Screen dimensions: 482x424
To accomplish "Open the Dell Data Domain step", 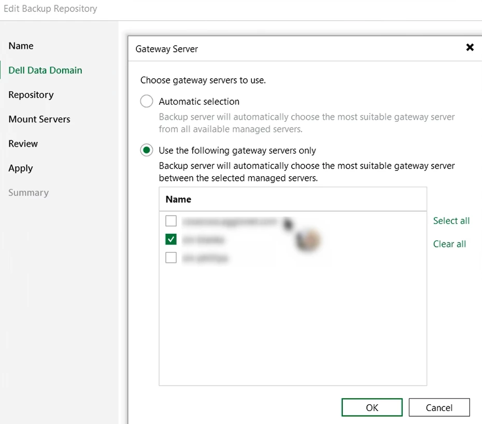I will (x=45, y=70).
